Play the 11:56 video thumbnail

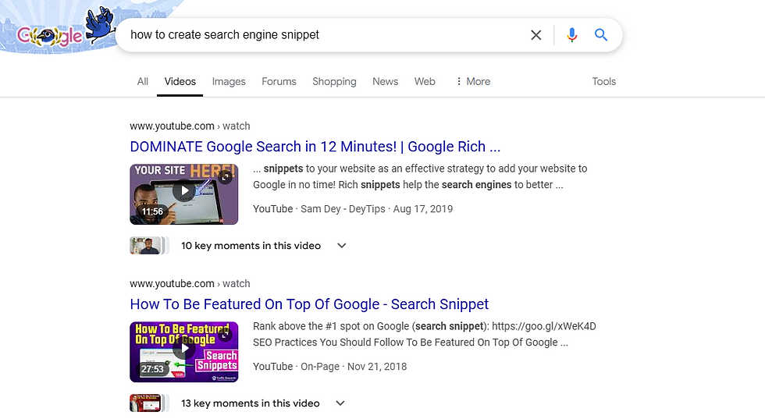click(x=184, y=194)
